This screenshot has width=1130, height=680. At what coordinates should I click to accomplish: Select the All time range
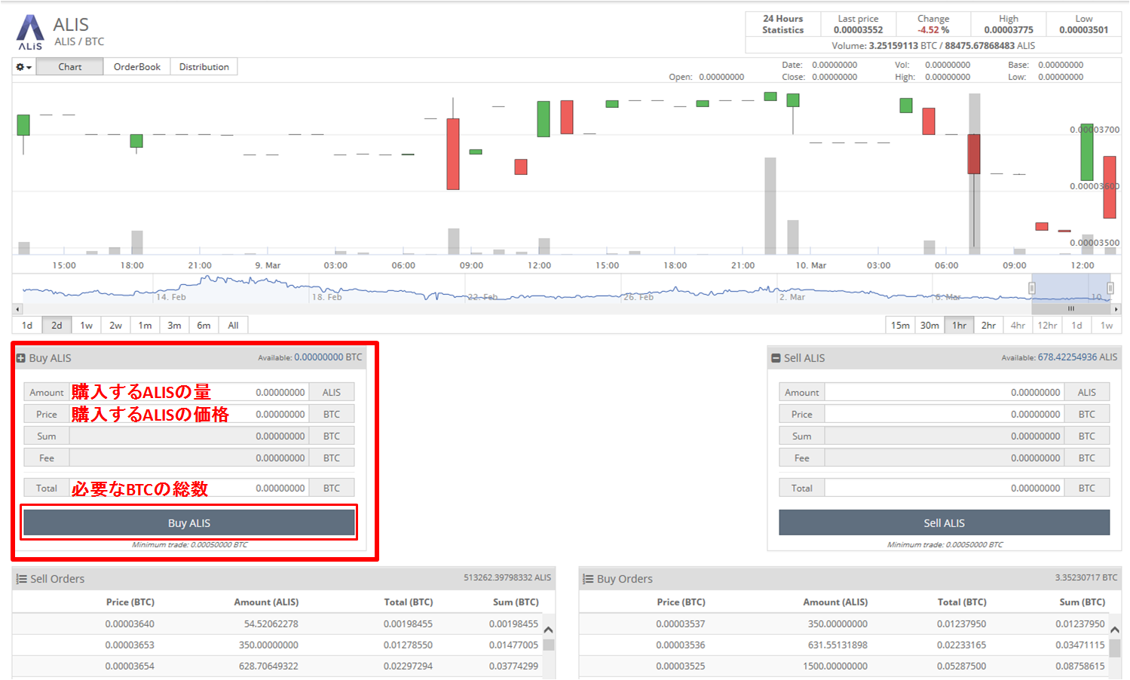pos(233,326)
